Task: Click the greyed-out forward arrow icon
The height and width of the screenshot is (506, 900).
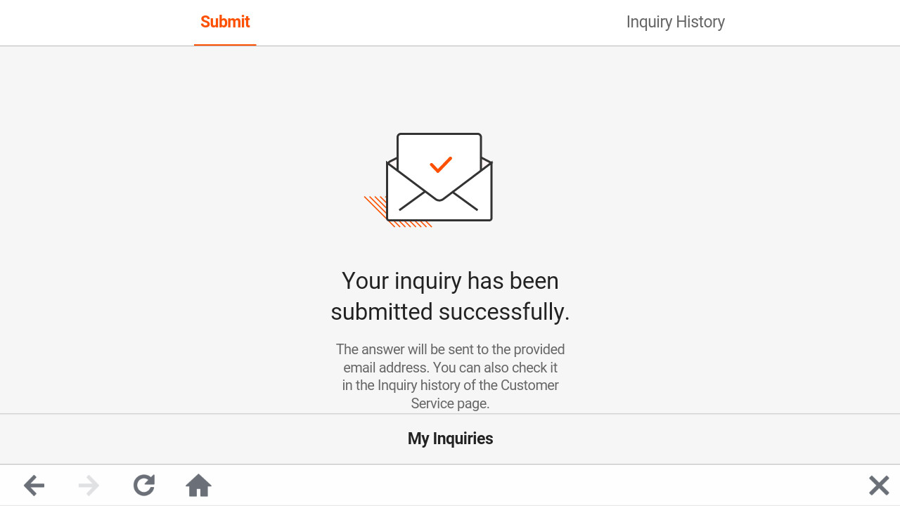Action: coord(89,486)
